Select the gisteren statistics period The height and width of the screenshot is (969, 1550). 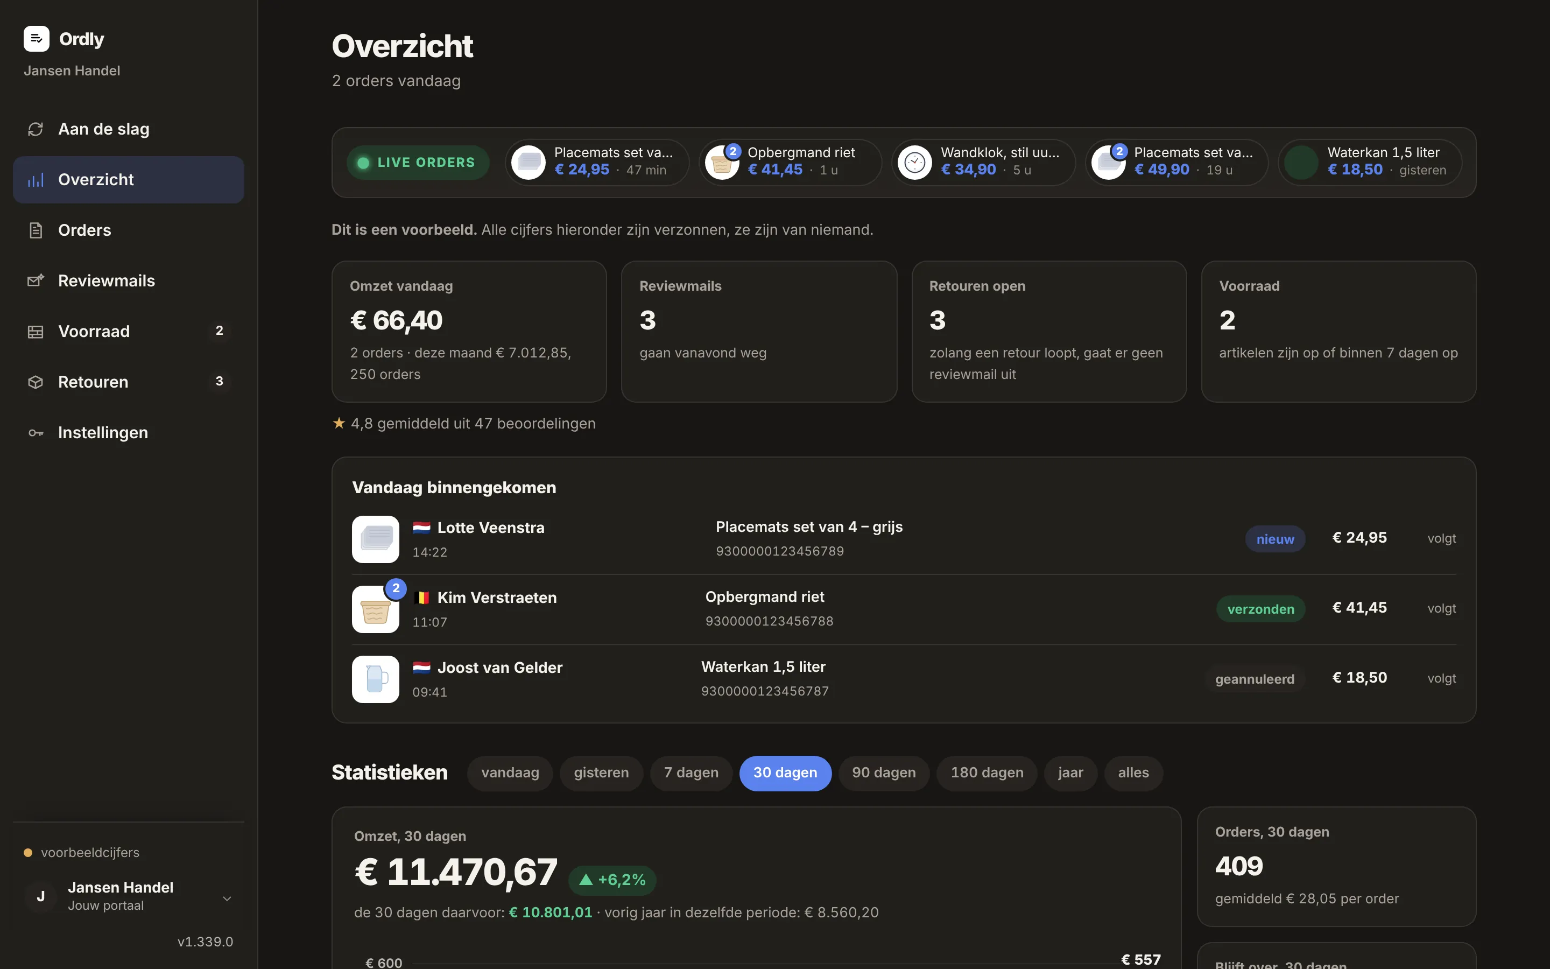tap(601, 773)
